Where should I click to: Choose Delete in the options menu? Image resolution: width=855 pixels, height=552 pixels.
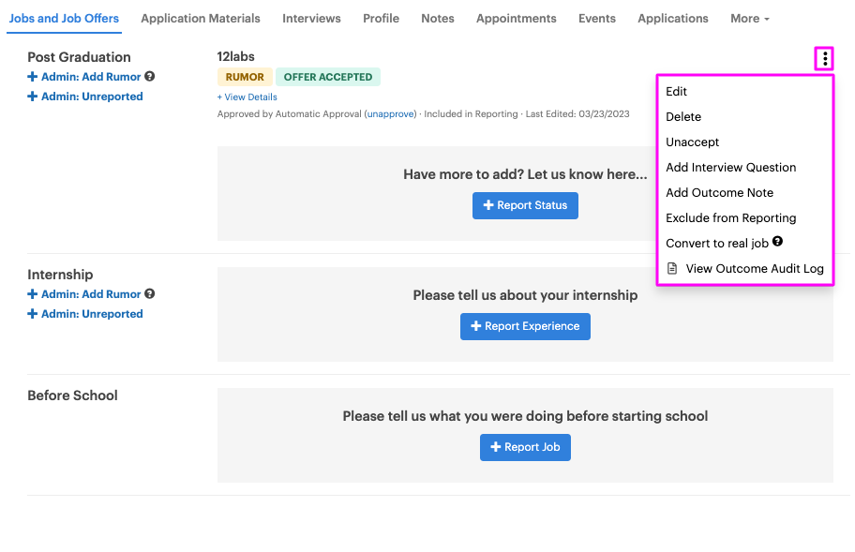[x=683, y=116]
